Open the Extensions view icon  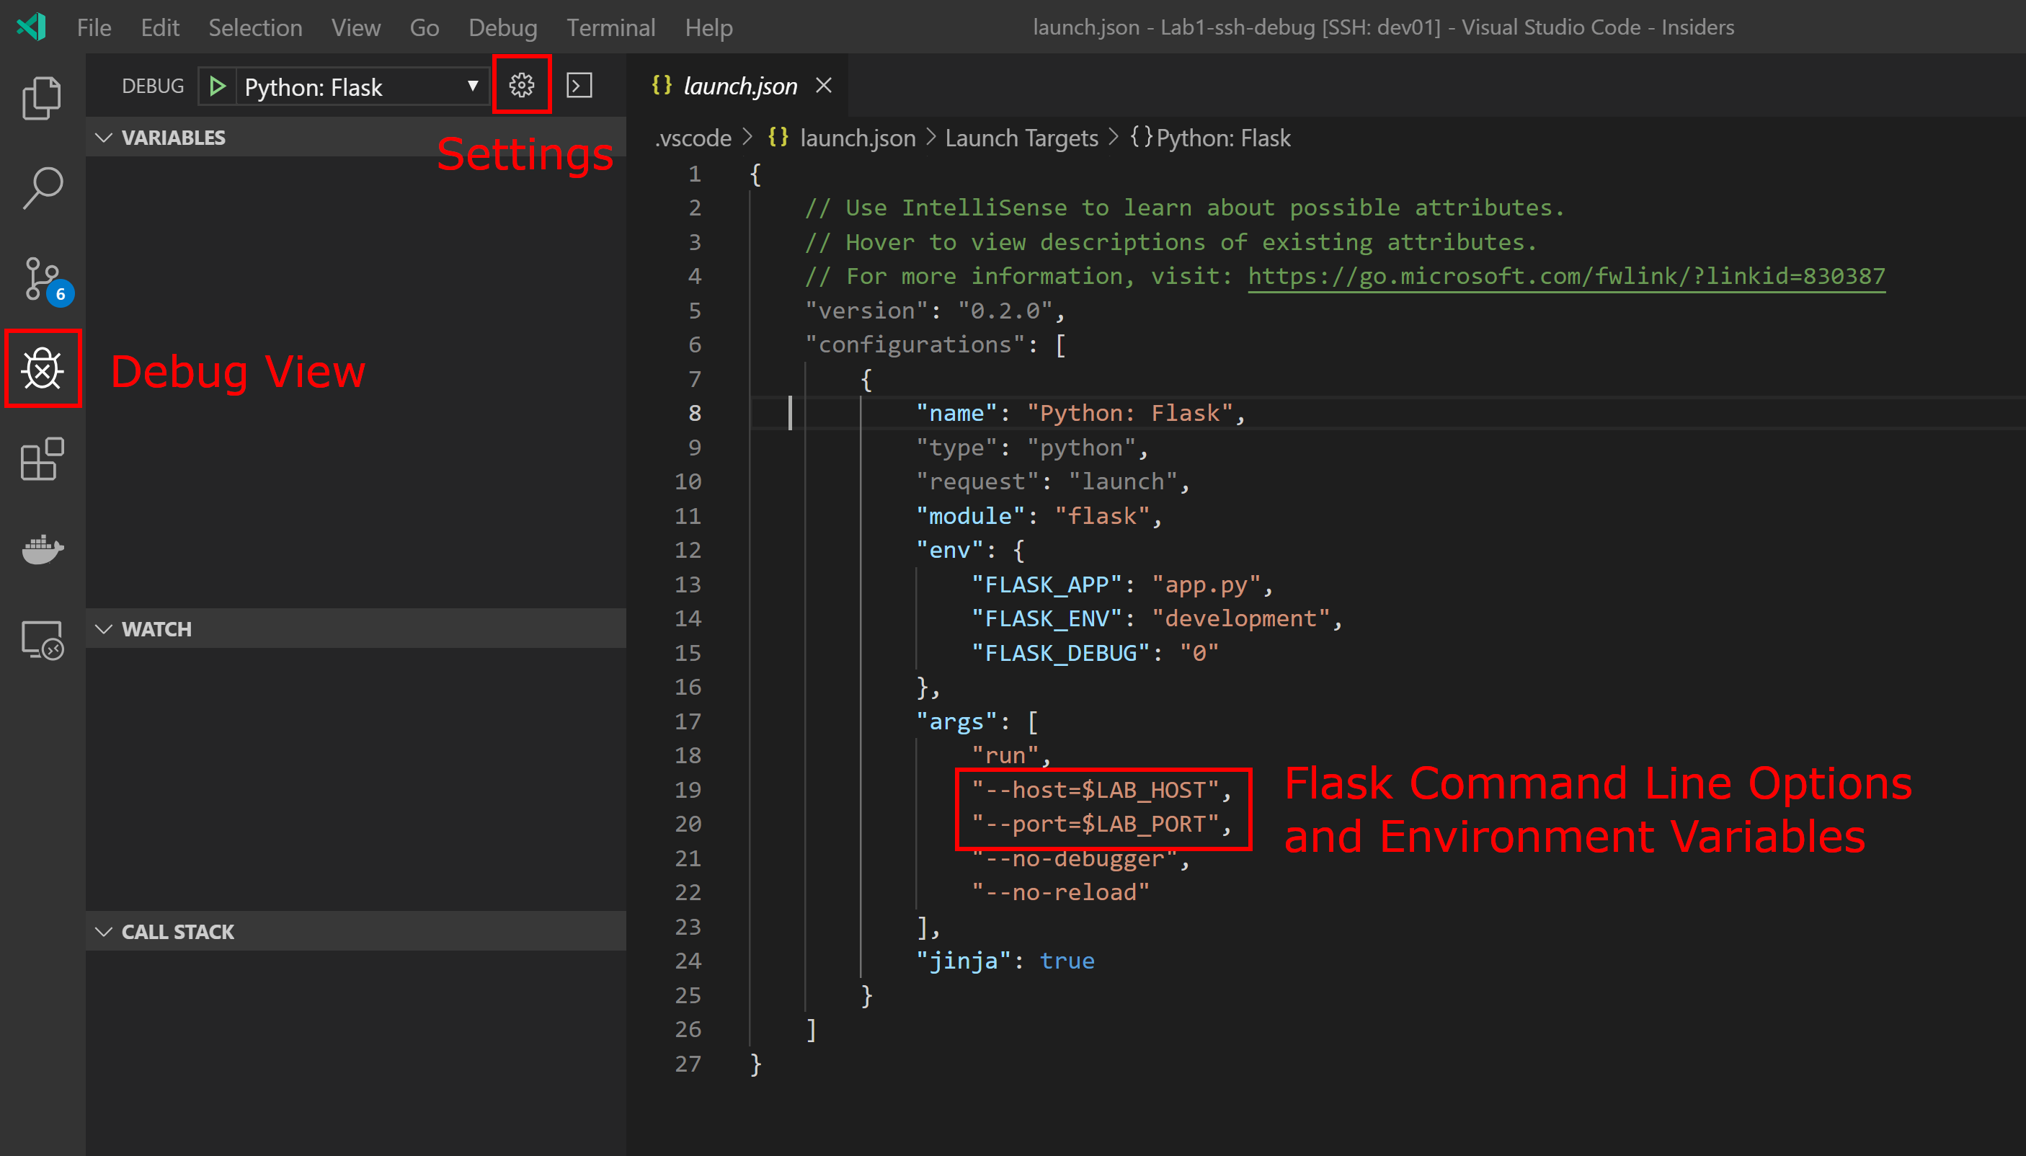41,459
